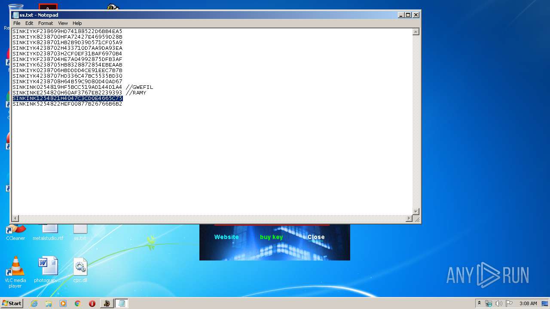Minimize the ss.txt Notepad window
The image size is (550, 309).
[x=401, y=15]
